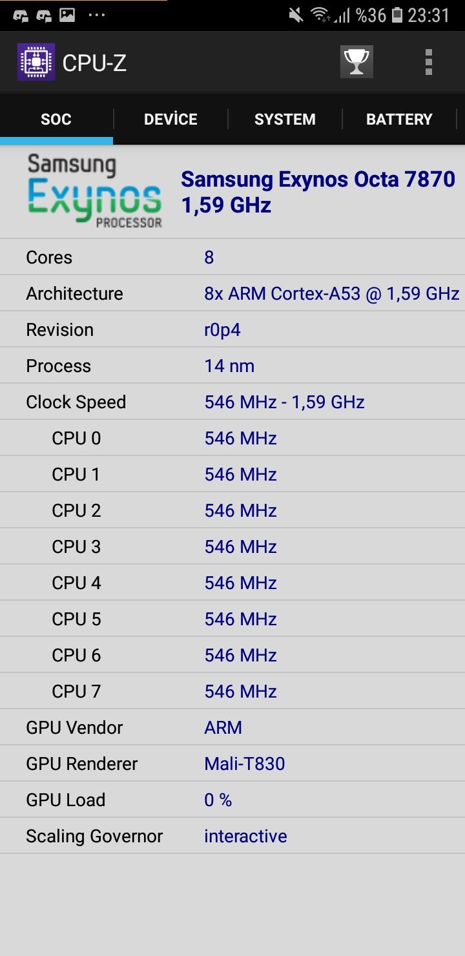Tap the Wi-Fi status bar icon
The height and width of the screenshot is (956, 465).
pyautogui.click(x=320, y=15)
